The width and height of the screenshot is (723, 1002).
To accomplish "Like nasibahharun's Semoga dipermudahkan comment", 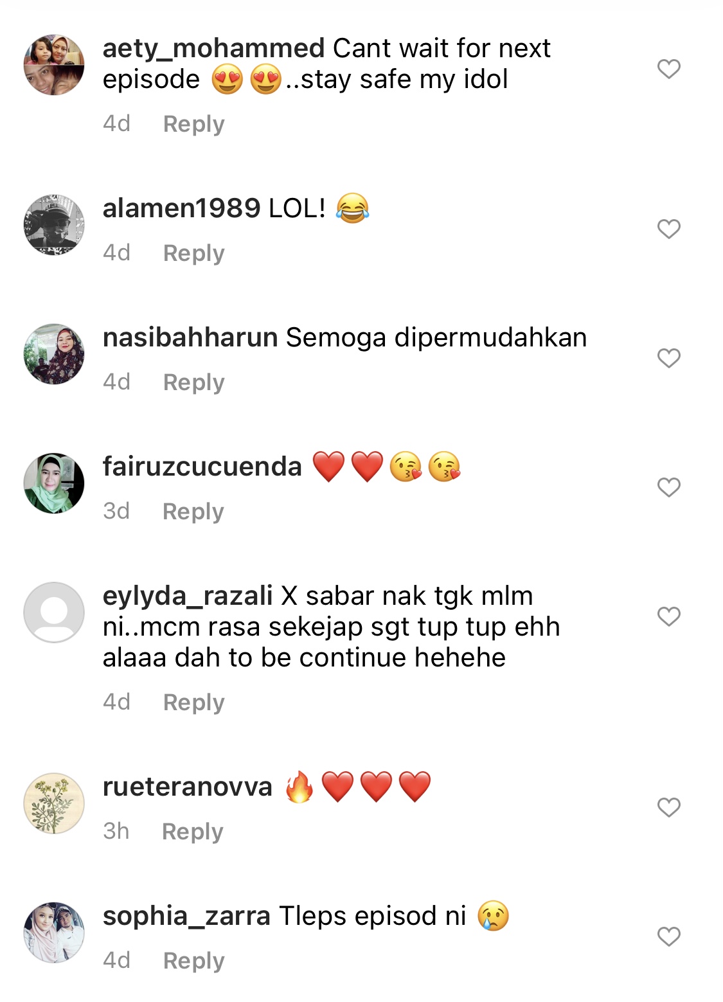I will 668,358.
